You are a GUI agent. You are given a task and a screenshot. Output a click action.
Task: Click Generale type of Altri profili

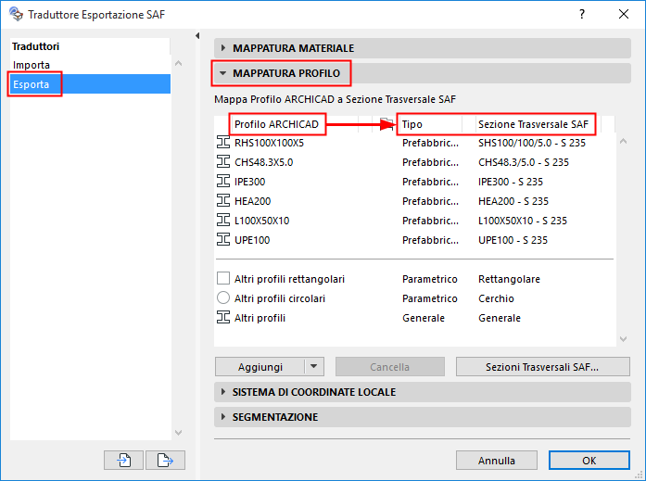(424, 318)
